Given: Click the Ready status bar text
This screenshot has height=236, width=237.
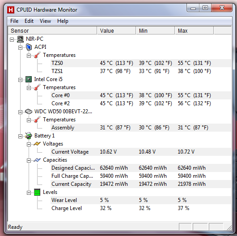Looking at the screenshot, I should point(15,227).
